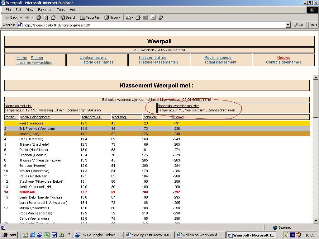
Task: Expand the Back button history dropdown arrow
Action: (x=21, y=17)
